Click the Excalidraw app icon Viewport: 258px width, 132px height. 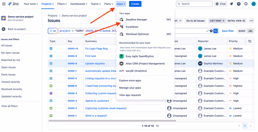coord(122,27)
